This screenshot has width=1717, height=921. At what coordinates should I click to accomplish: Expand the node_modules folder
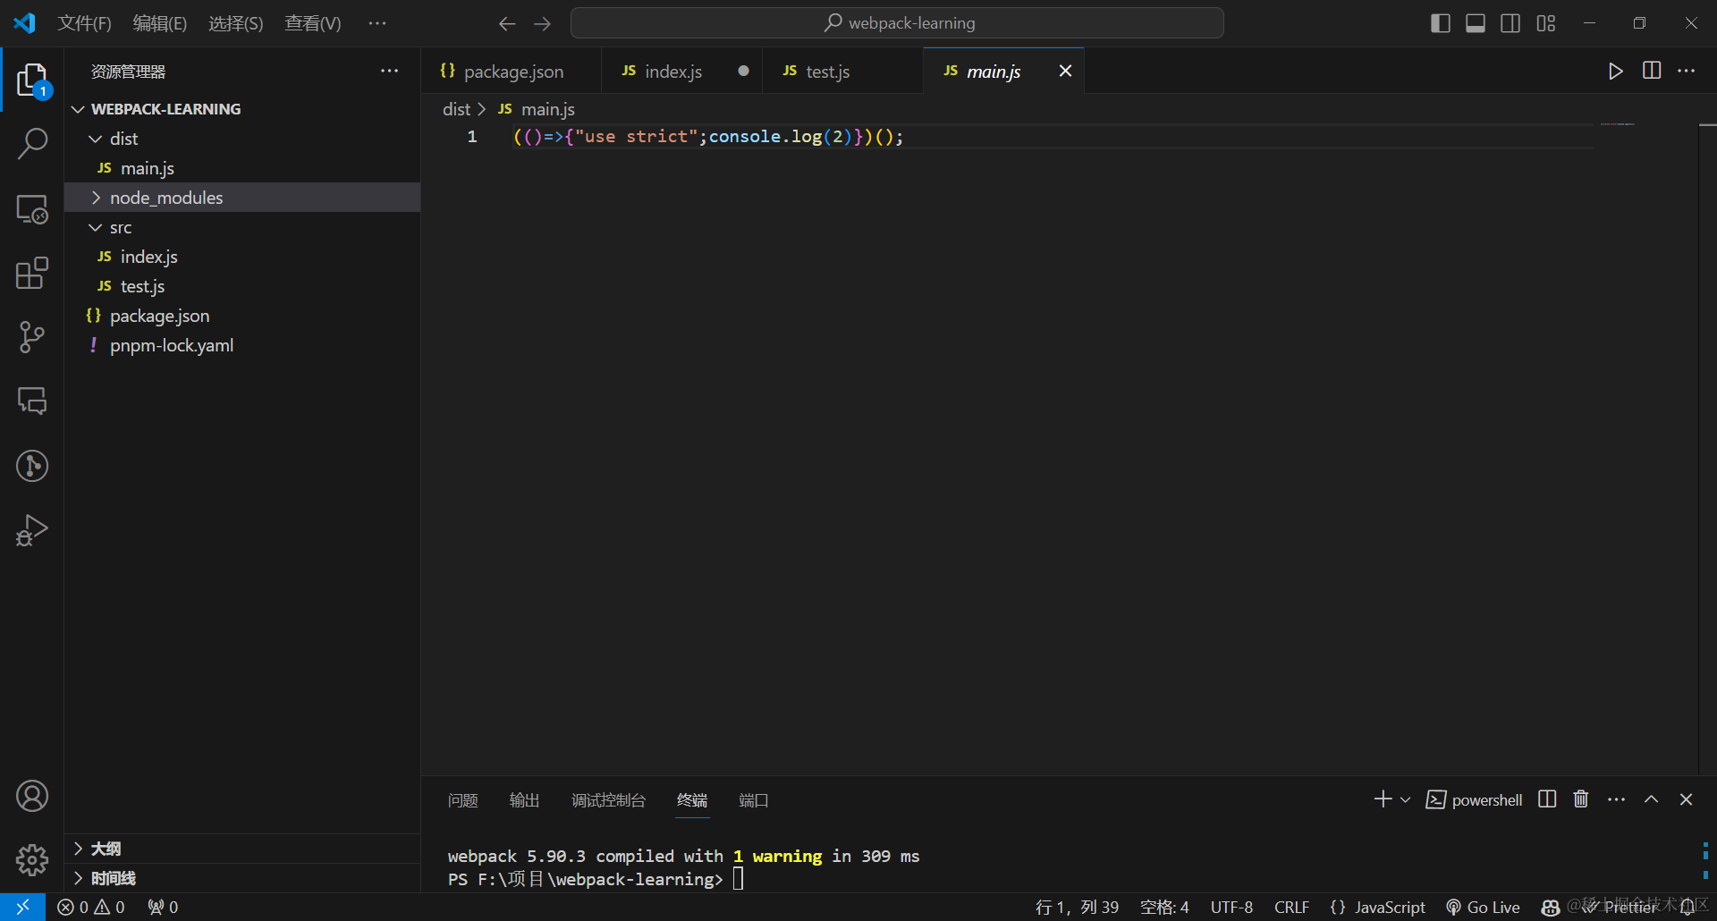pyautogui.click(x=242, y=198)
